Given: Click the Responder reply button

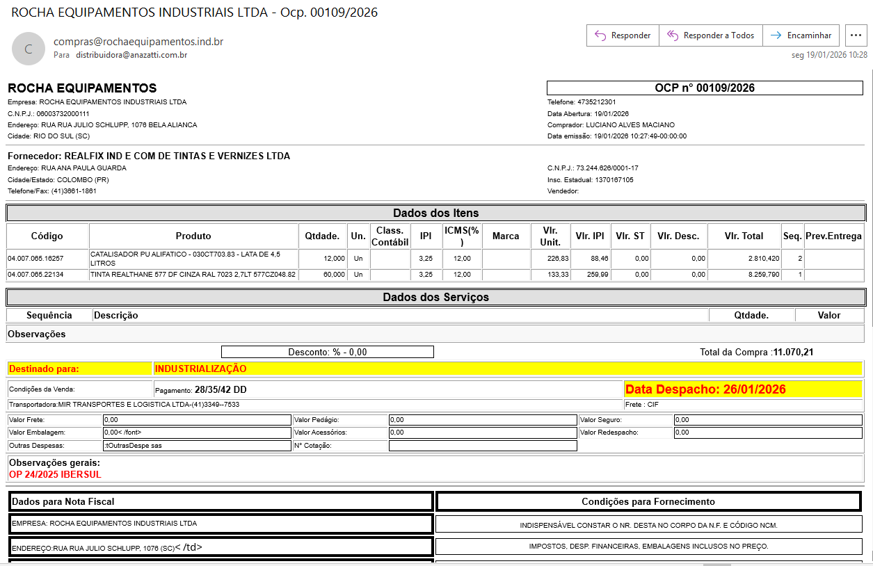Looking at the screenshot, I should coord(623,35).
